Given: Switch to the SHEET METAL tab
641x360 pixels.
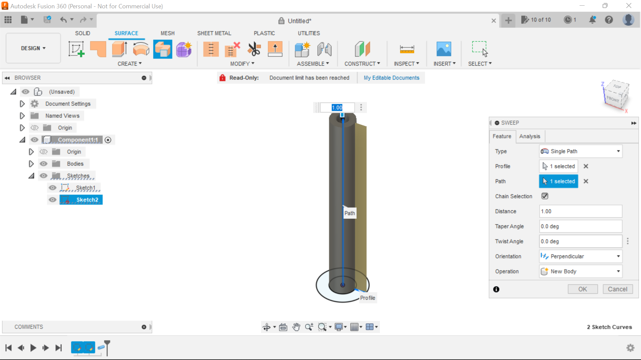Looking at the screenshot, I should [x=214, y=33].
